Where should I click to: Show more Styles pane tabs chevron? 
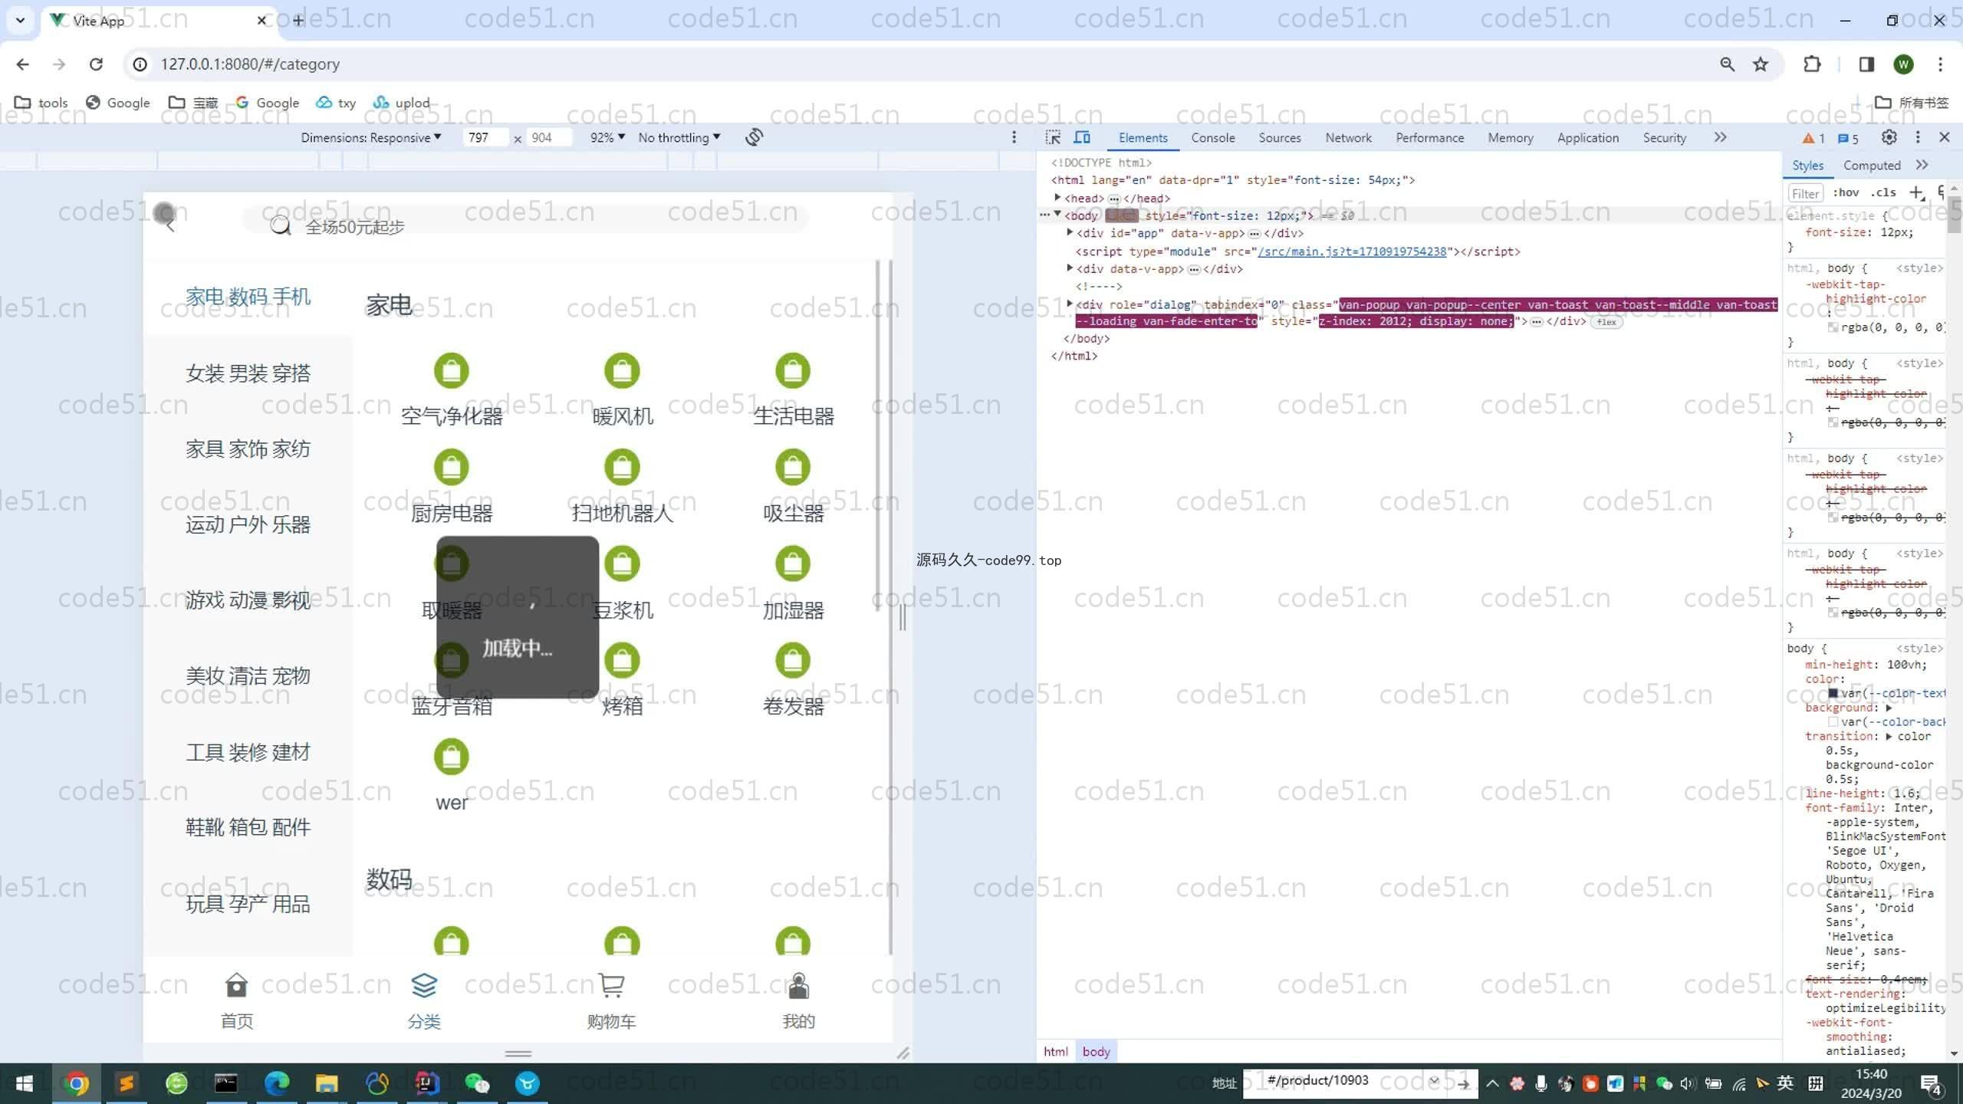coord(1922,166)
